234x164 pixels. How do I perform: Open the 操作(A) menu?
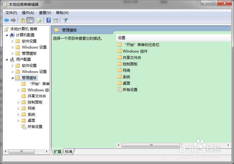pyautogui.click(x=28, y=13)
